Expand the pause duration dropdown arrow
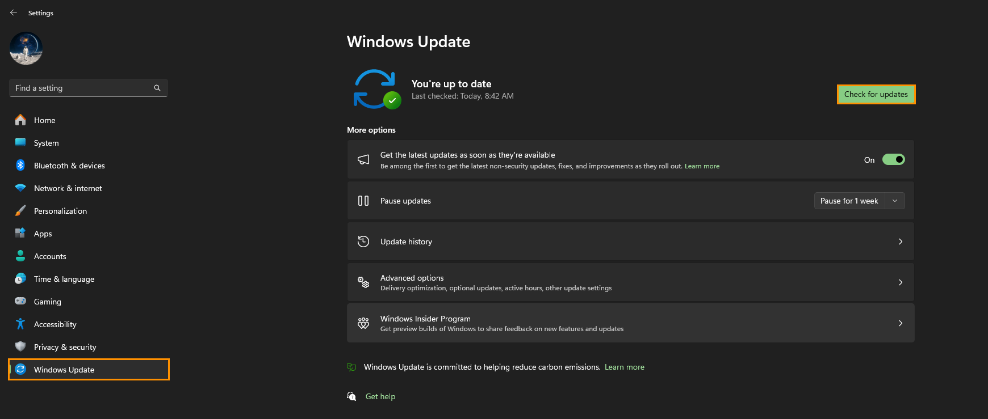This screenshot has height=419, width=988. tap(895, 201)
